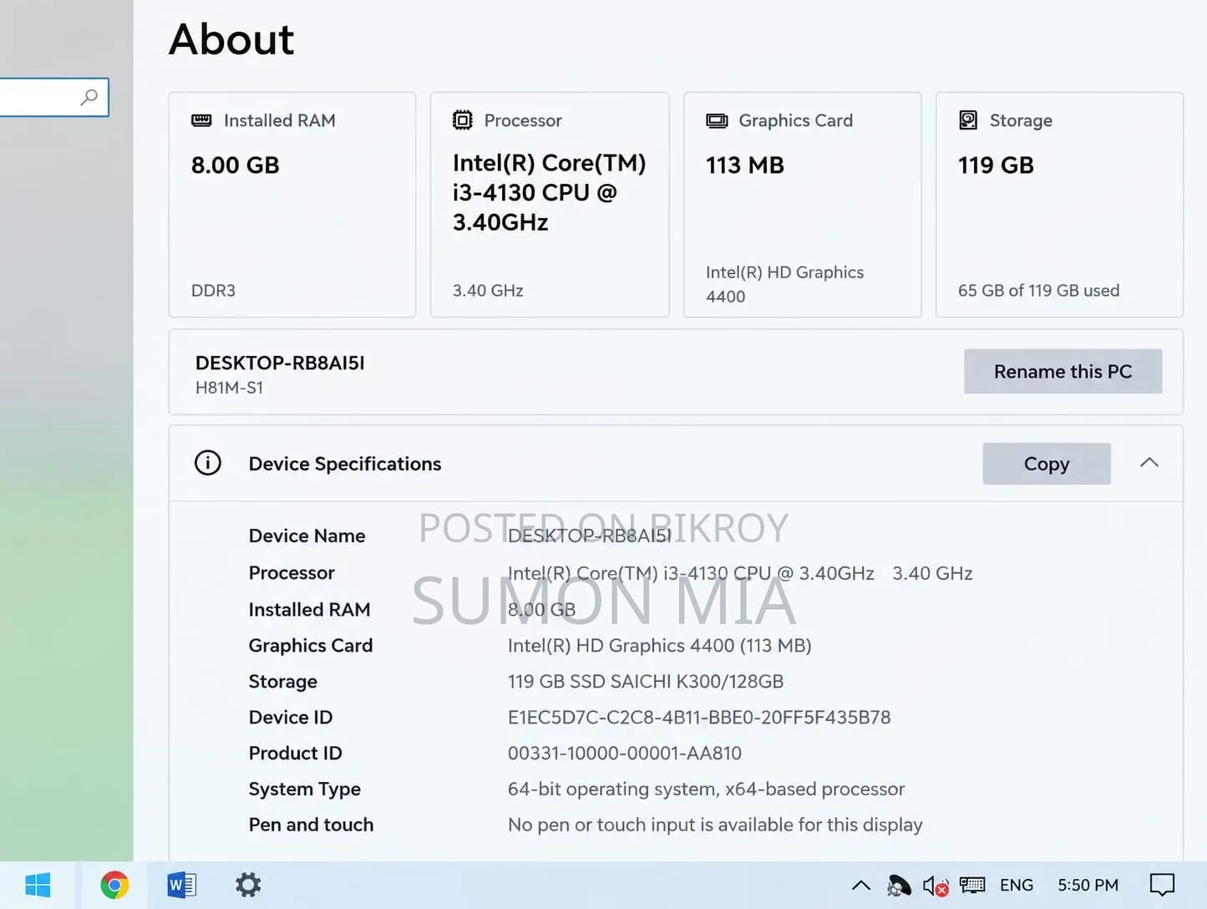The width and height of the screenshot is (1207, 909).
Task: Click the 'Device Specifications' section title
Action: [x=345, y=464]
